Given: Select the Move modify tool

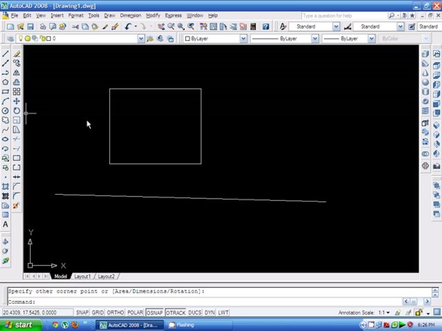Looking at the screenshot, I should click(17, 101).
